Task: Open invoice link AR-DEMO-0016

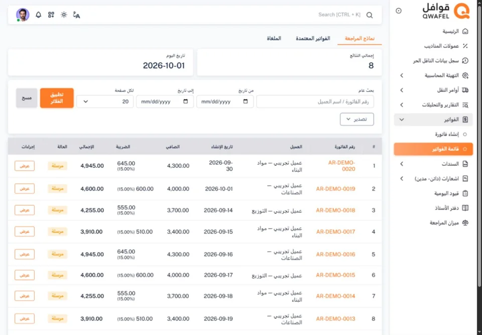Action: (336, 255)
